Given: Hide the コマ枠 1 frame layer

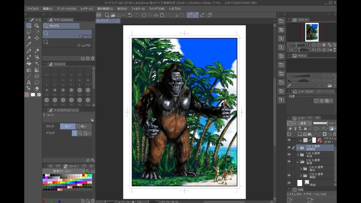Looking at the screenshot, I should point(289,140).
